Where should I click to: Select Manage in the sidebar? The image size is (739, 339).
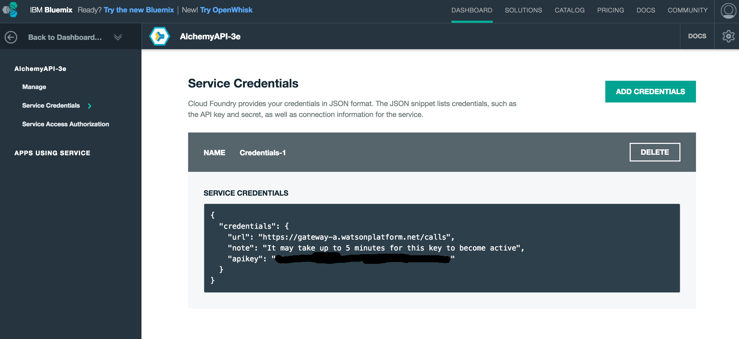tap(34, 87)
